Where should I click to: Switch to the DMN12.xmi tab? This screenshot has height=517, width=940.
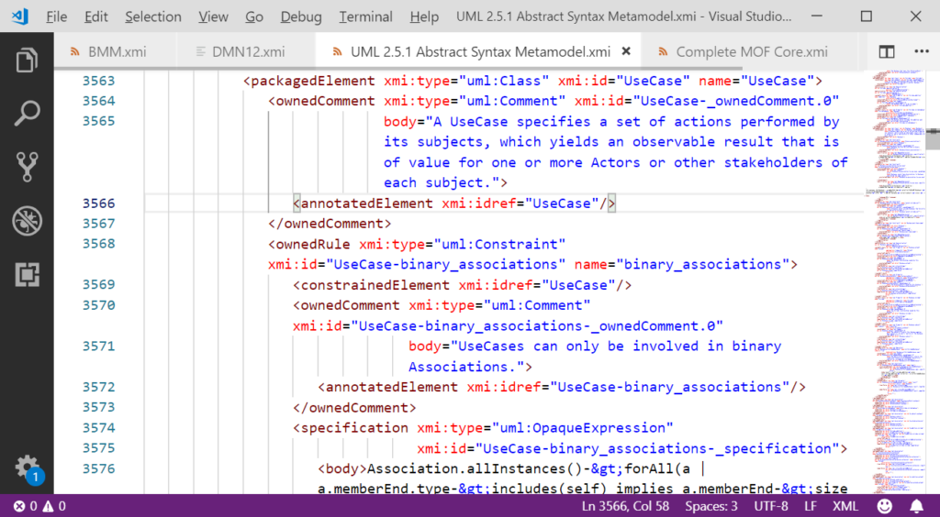(246, 52)
